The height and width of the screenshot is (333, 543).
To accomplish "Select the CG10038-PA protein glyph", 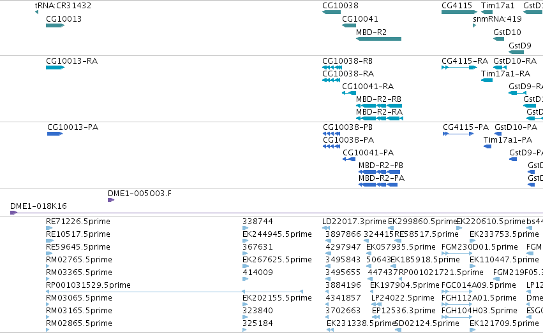I will [x=331, y=146].
